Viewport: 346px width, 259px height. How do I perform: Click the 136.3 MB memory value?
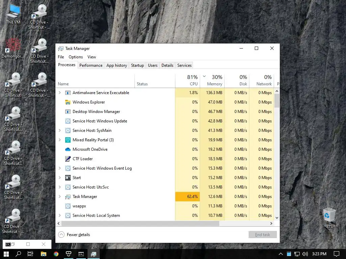click(214, 93)
